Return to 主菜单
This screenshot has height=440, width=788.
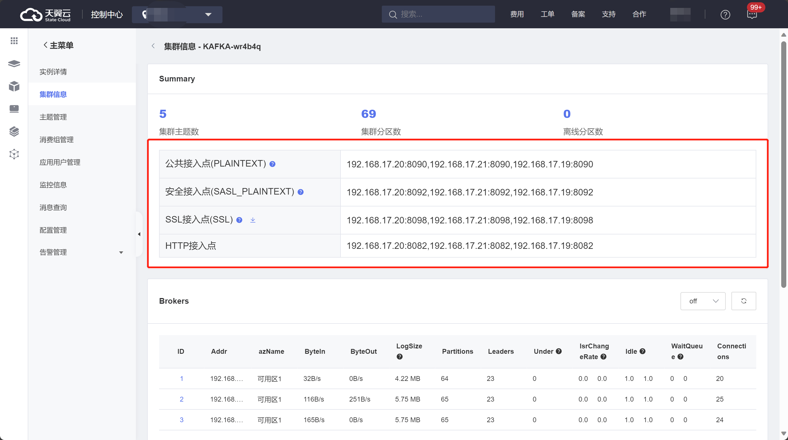point(58,46)
